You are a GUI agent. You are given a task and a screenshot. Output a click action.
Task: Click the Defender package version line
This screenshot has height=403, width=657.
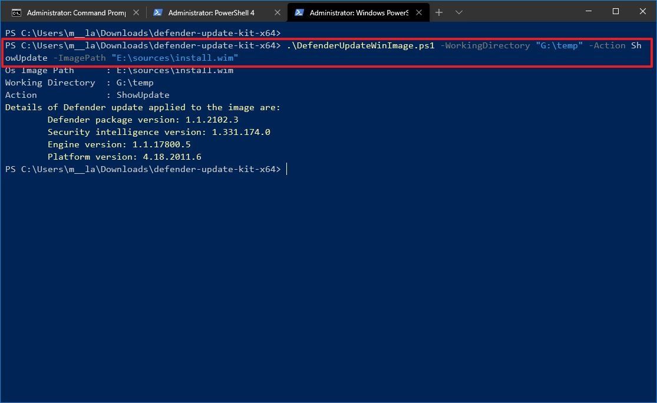tap(141, 120)
